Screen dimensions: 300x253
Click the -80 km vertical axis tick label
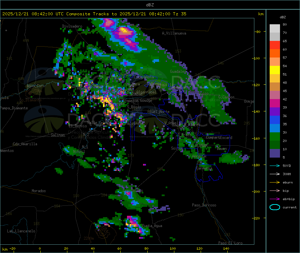pyautogui.click(x=258, y=32)
